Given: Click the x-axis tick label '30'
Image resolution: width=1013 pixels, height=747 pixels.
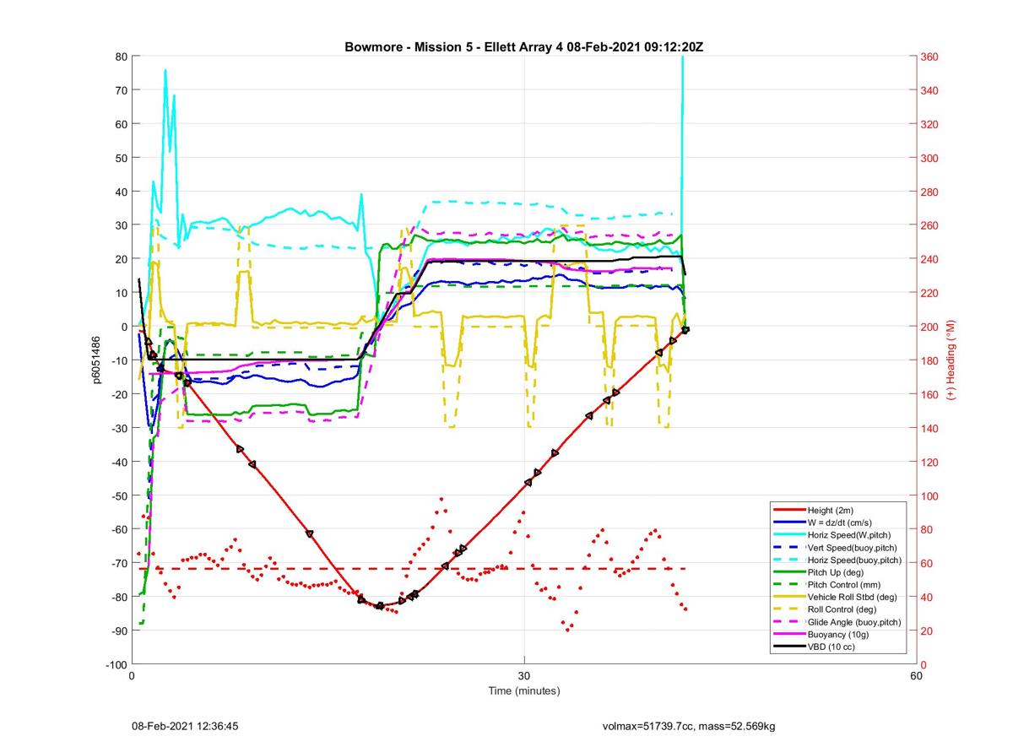Looking at the screenshot, I should click(x=524, y=676).
